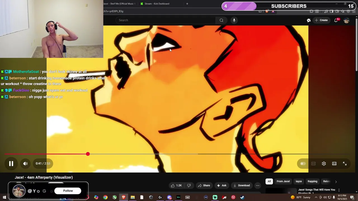Click the Ask button
The height and width of the screenshot is (201, 358).
click(x=222, y=185)
